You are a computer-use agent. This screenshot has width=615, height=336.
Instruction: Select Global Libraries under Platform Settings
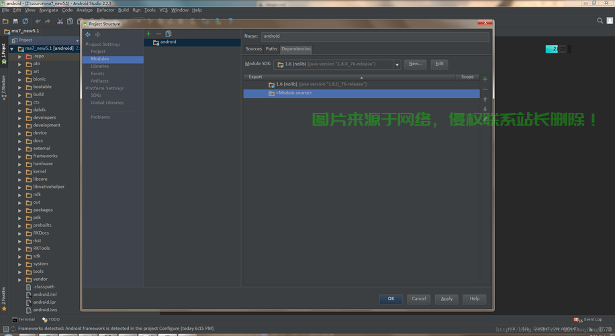tap(107, 103)
